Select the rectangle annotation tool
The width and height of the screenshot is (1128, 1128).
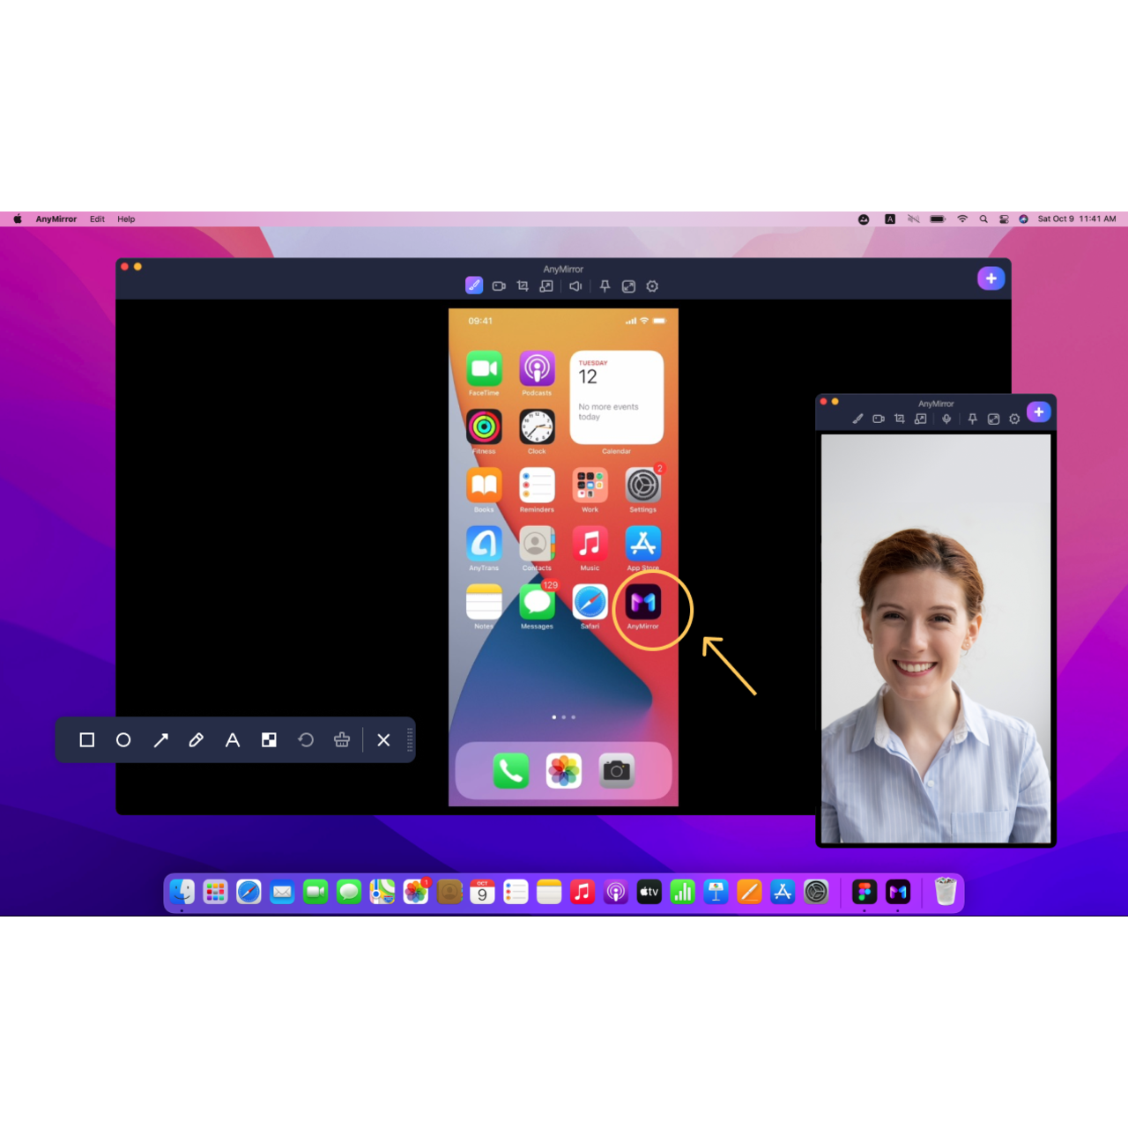[x=86, y=740]
